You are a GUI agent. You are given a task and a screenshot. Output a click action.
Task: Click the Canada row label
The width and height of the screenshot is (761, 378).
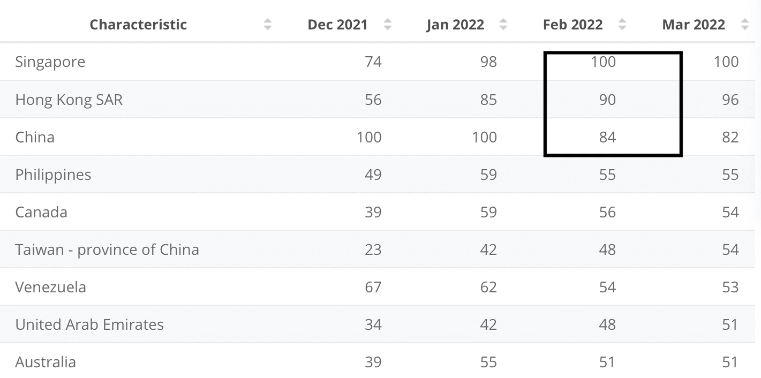coord(41,212)
